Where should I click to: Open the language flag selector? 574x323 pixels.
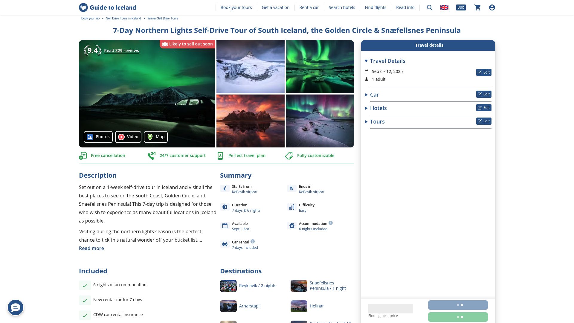click(444, 7)
